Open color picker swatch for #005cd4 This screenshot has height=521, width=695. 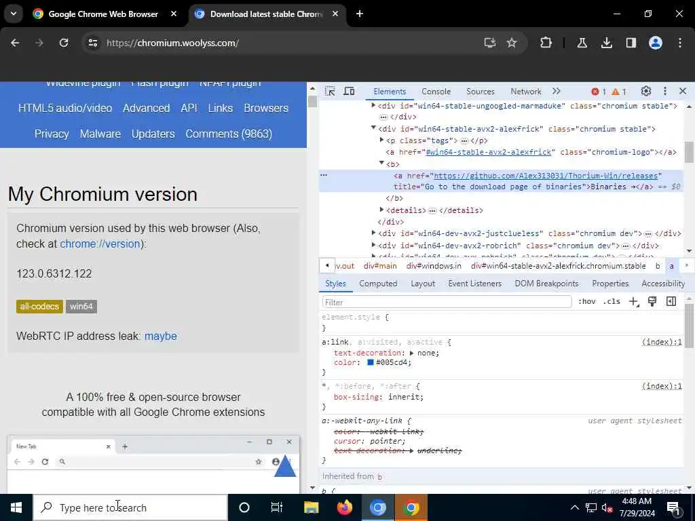click(371, 362)
